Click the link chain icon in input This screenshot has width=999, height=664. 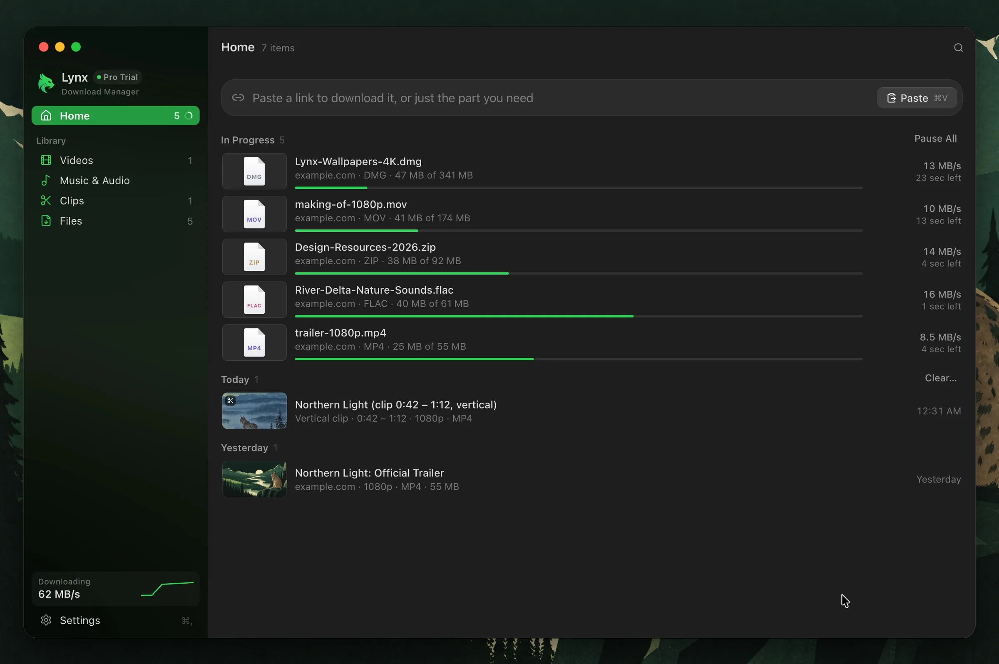238,98
